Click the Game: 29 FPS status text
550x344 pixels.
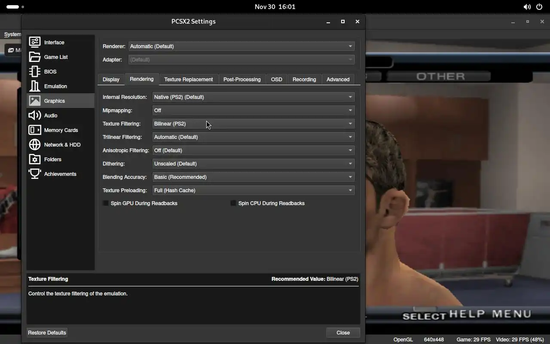(x=474, y=339)
